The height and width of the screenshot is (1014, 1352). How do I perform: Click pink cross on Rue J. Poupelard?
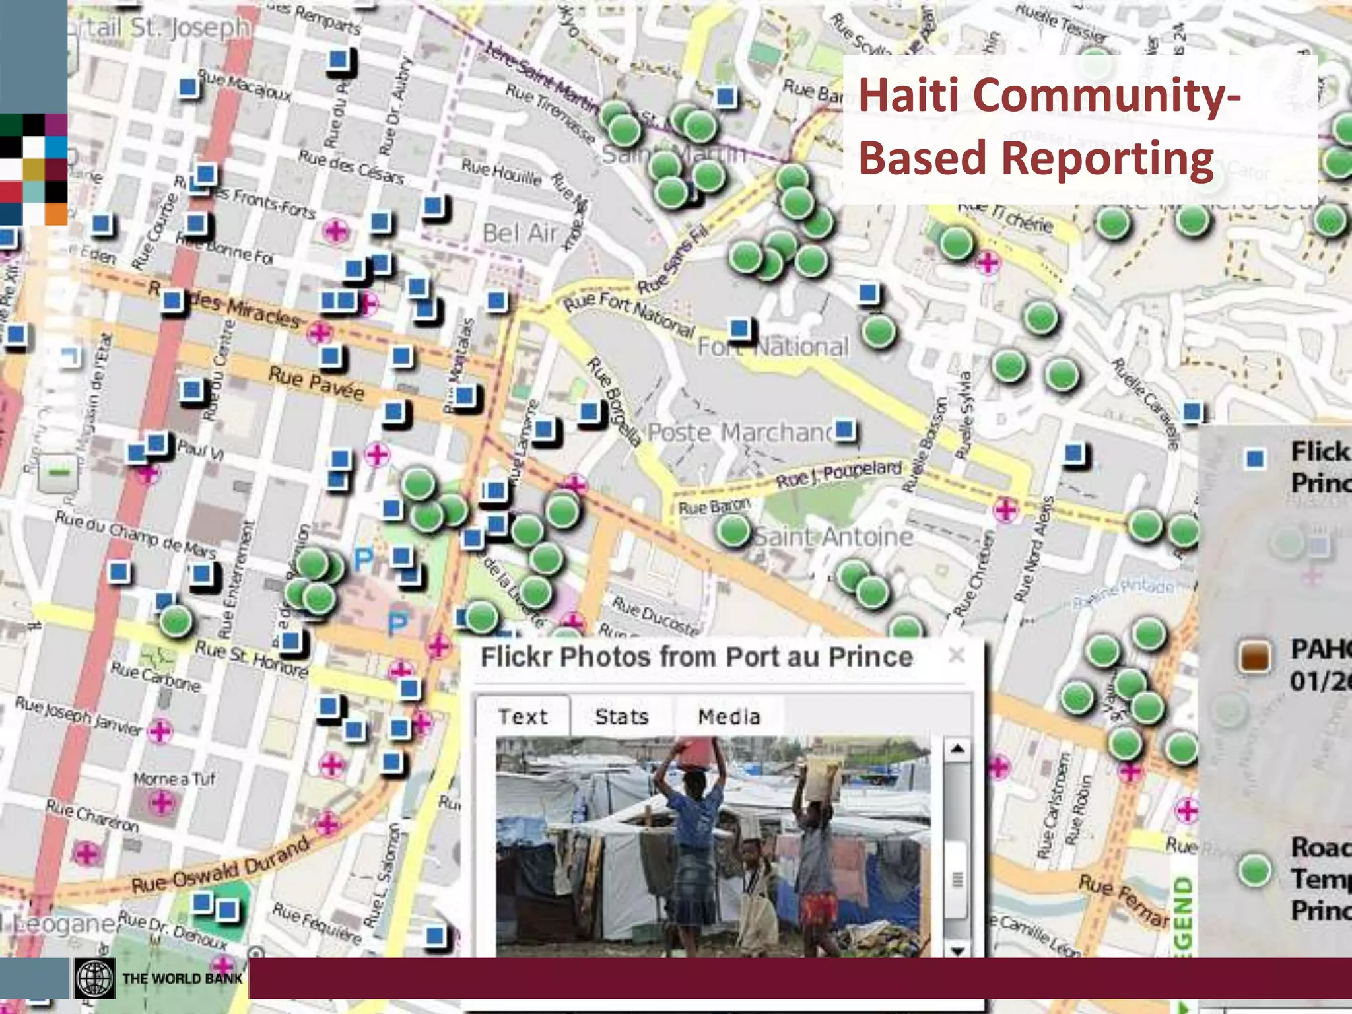pyautogui.click(x=1006, y=510)
